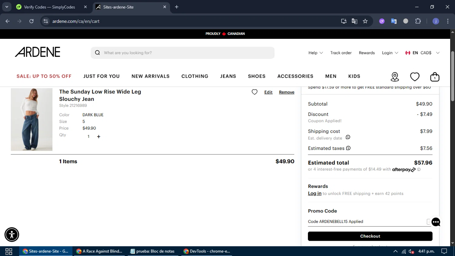
Task: Bookmark this page with the star icon
Action: coord(365,21)
